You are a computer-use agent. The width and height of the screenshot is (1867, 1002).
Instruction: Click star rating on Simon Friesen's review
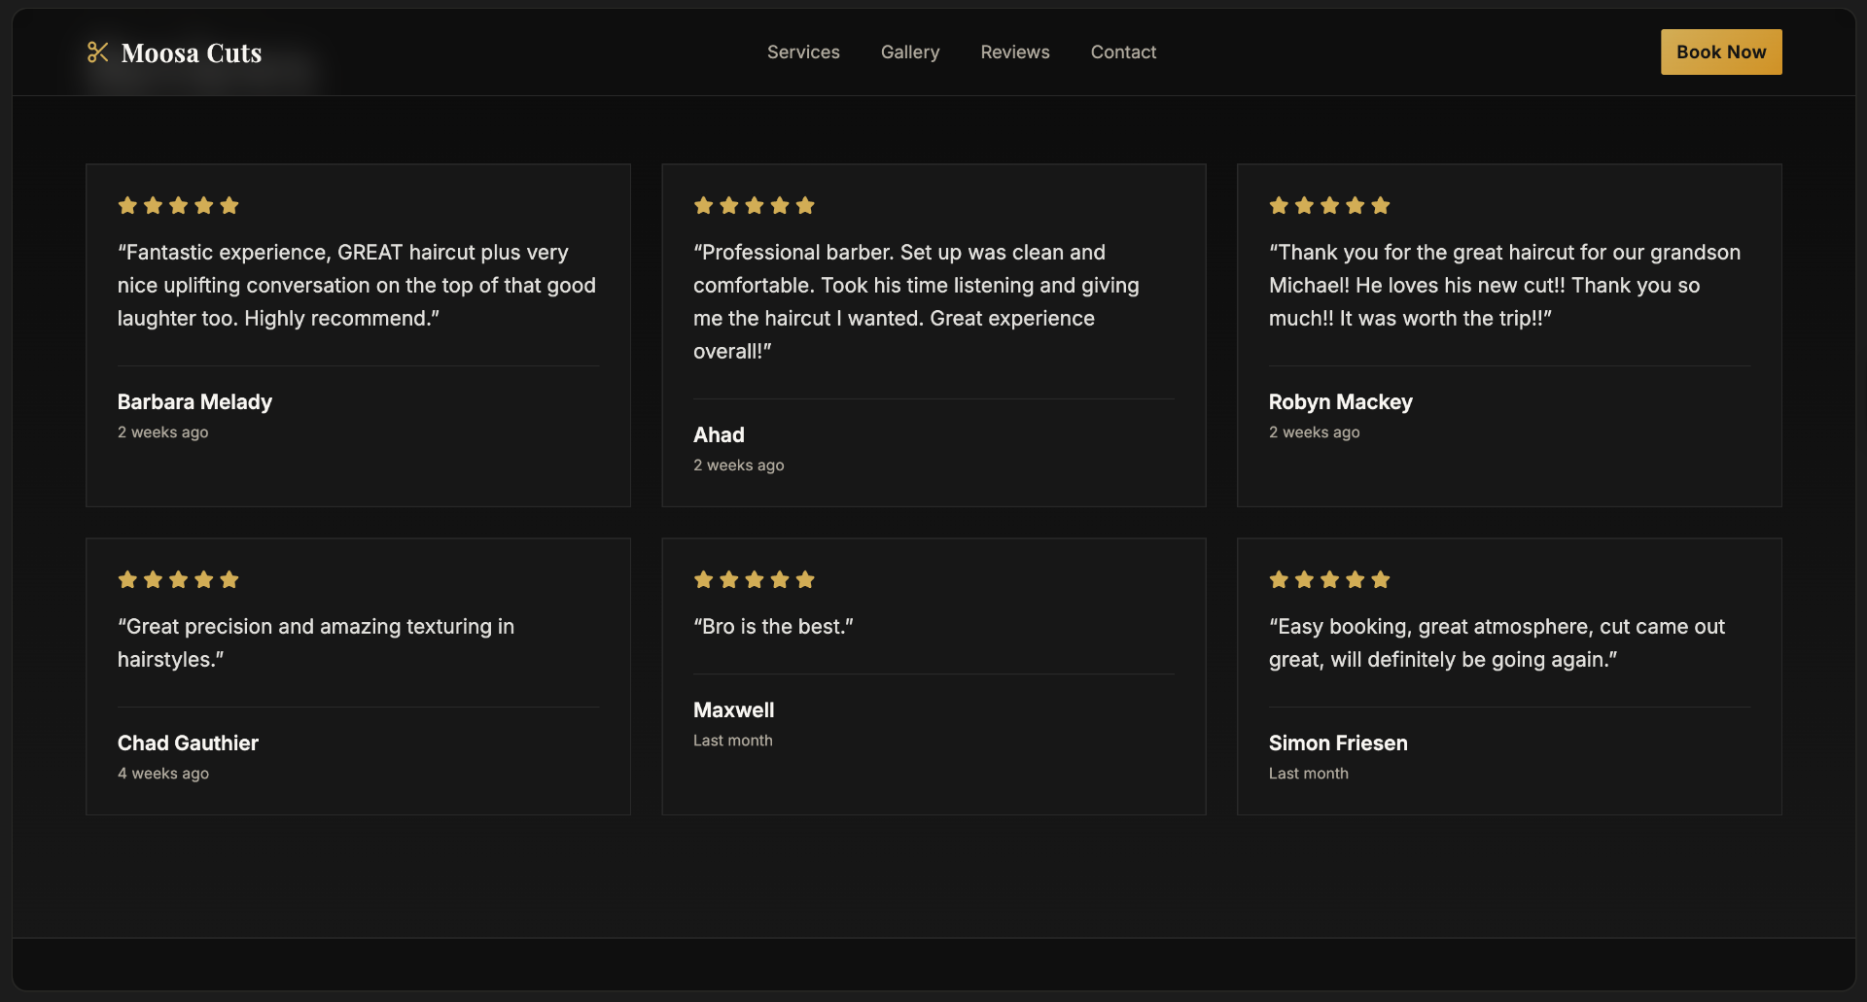(1329, 579)
